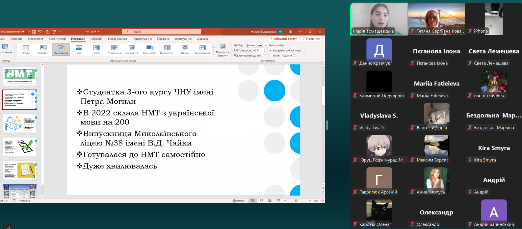The width and height of the screenshot is (522, 229).
Task: Open the Анімація ribbon tab
Action: point(96,39)
